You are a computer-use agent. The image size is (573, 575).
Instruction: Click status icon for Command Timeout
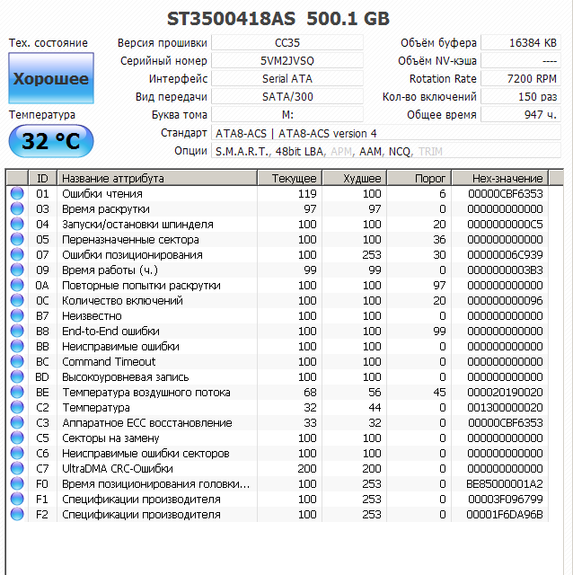pyautogui.click(x=17, y=361)
